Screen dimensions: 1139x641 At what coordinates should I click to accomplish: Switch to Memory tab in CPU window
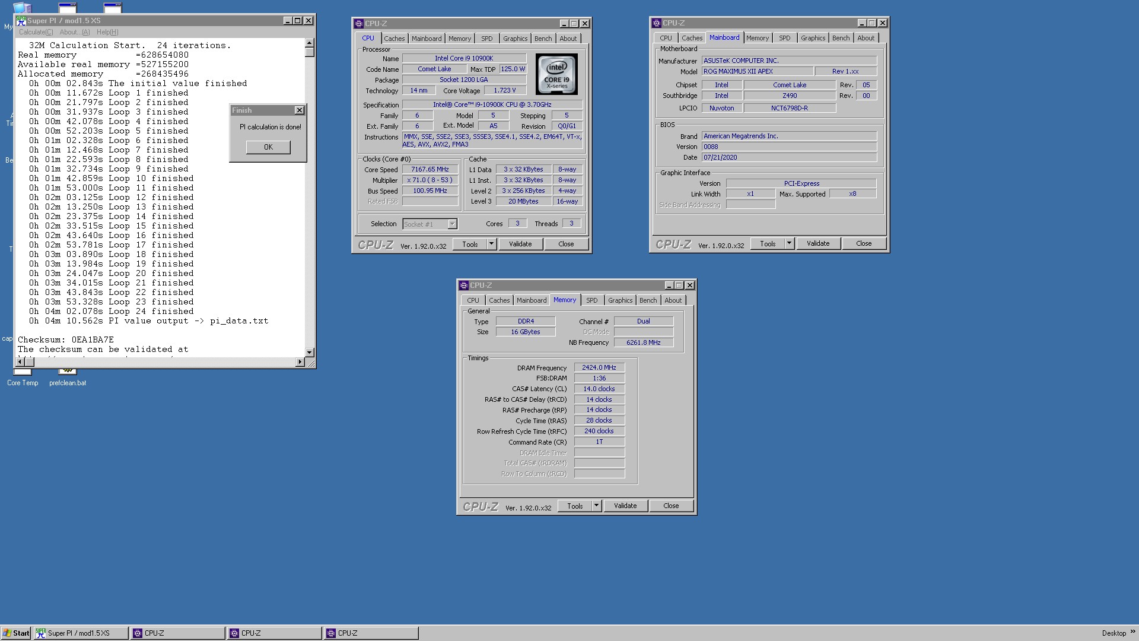click(x=460, y=39)
